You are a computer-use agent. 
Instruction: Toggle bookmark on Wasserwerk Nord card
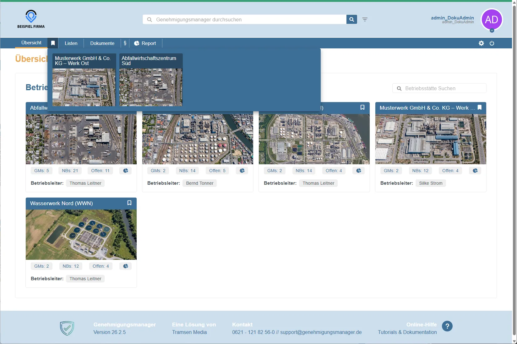point(129,203)
